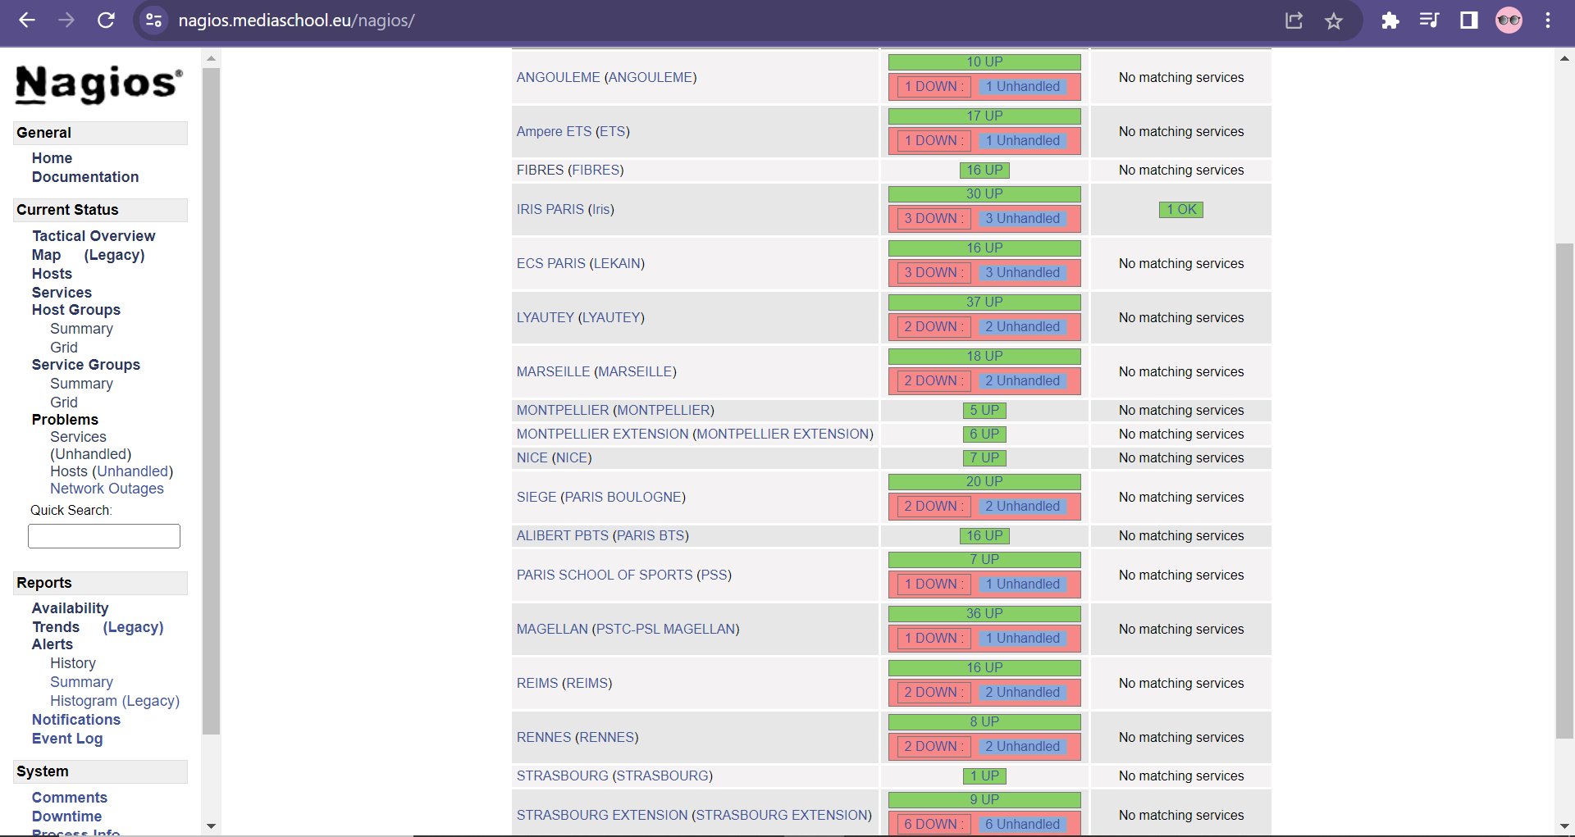The width and height of the screenshot is (1575, 837).
Task: Click 16 UP for FIBRES
Action: [x=984, y=170]
